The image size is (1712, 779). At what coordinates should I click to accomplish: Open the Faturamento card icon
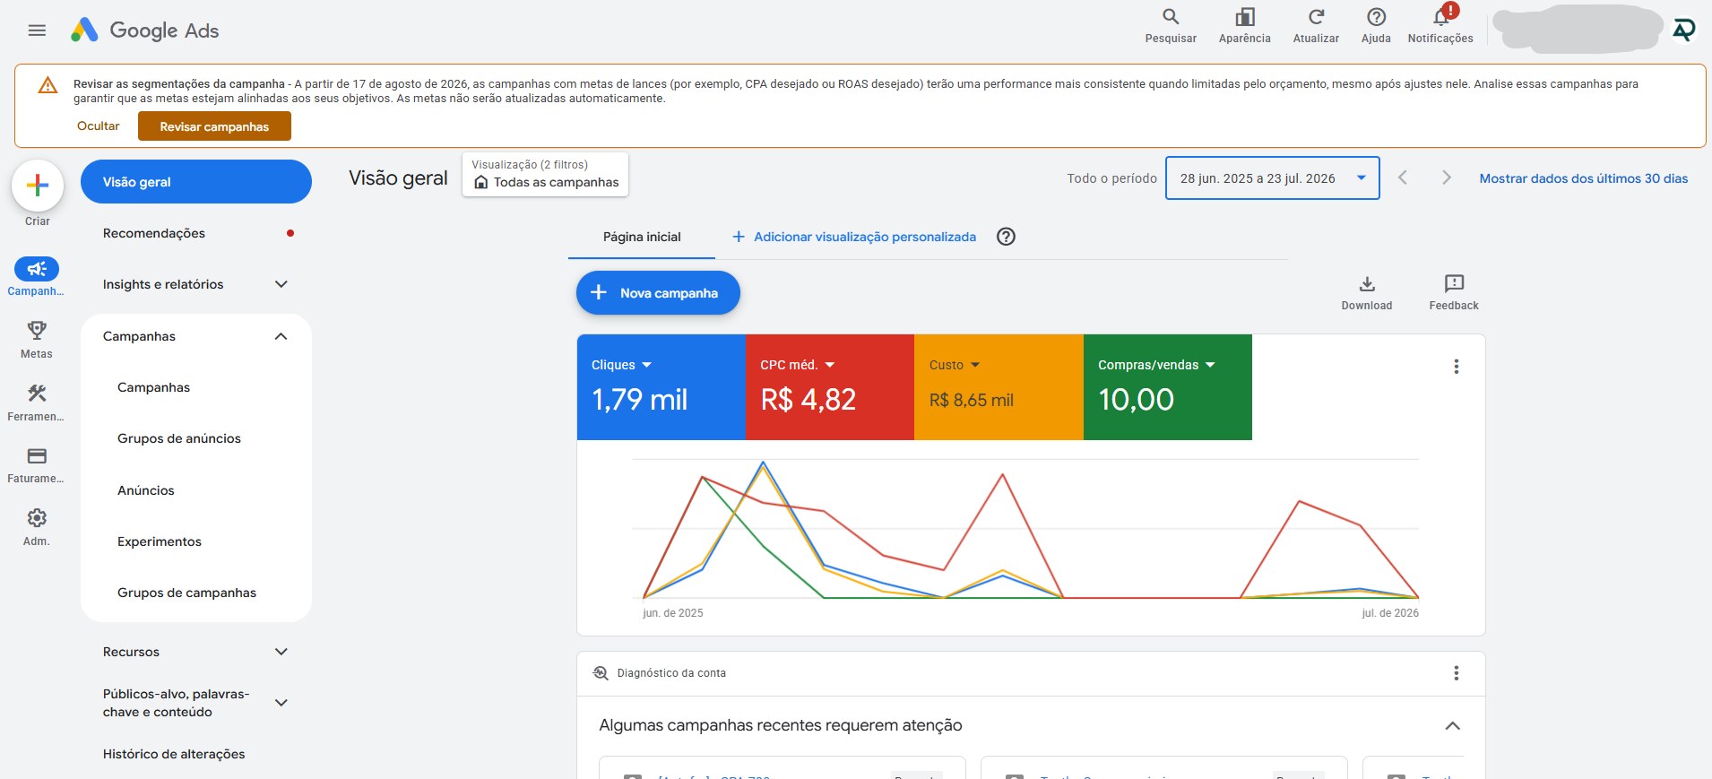[x=37, y=455]
